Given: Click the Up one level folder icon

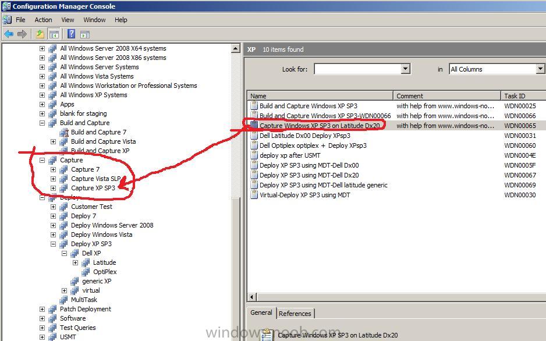Looking at the screenshot, I should tap(40, 34).
